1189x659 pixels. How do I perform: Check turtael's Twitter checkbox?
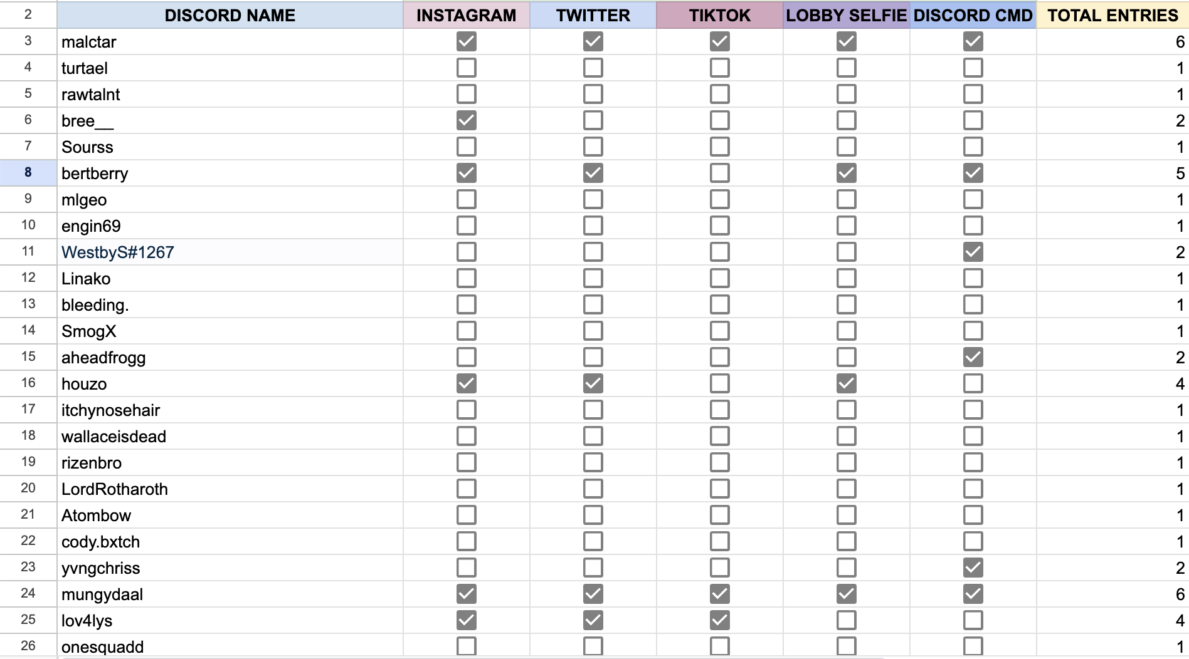tap(593, 68)
